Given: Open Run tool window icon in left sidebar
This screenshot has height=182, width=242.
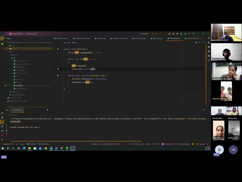Looking at the screenshot, I should [x=2, y=122].
